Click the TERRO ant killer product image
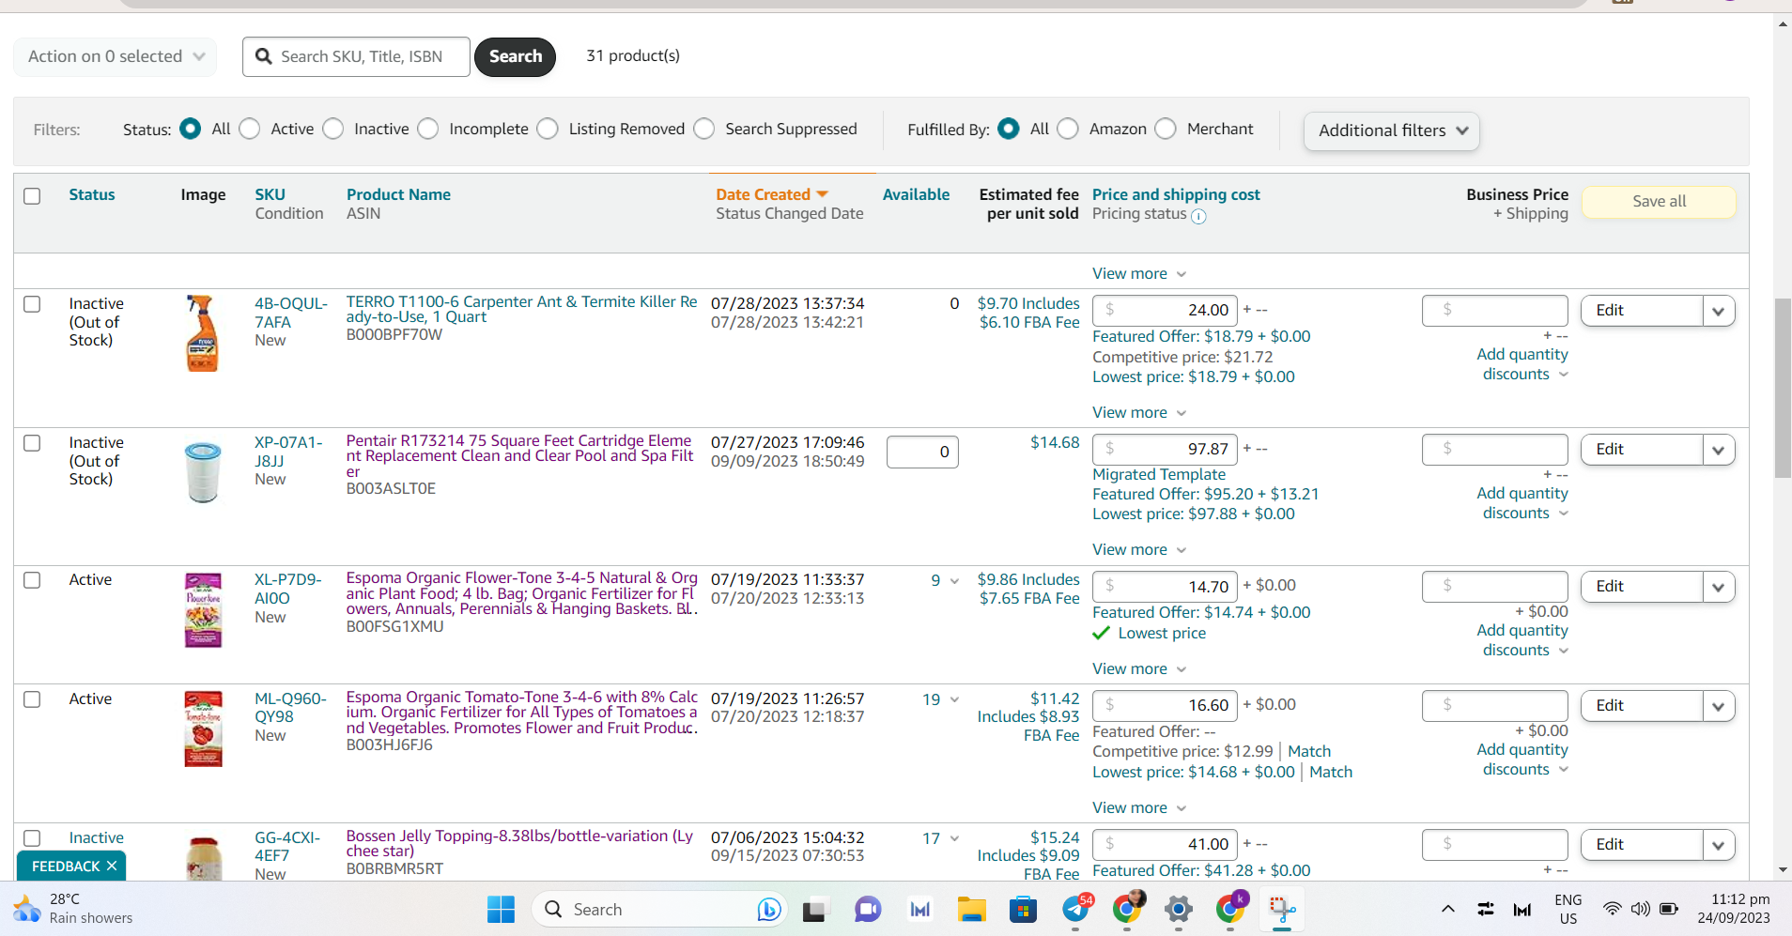Image resolution: width=1792 pixels, height=936 pixels. pos(202,332)
